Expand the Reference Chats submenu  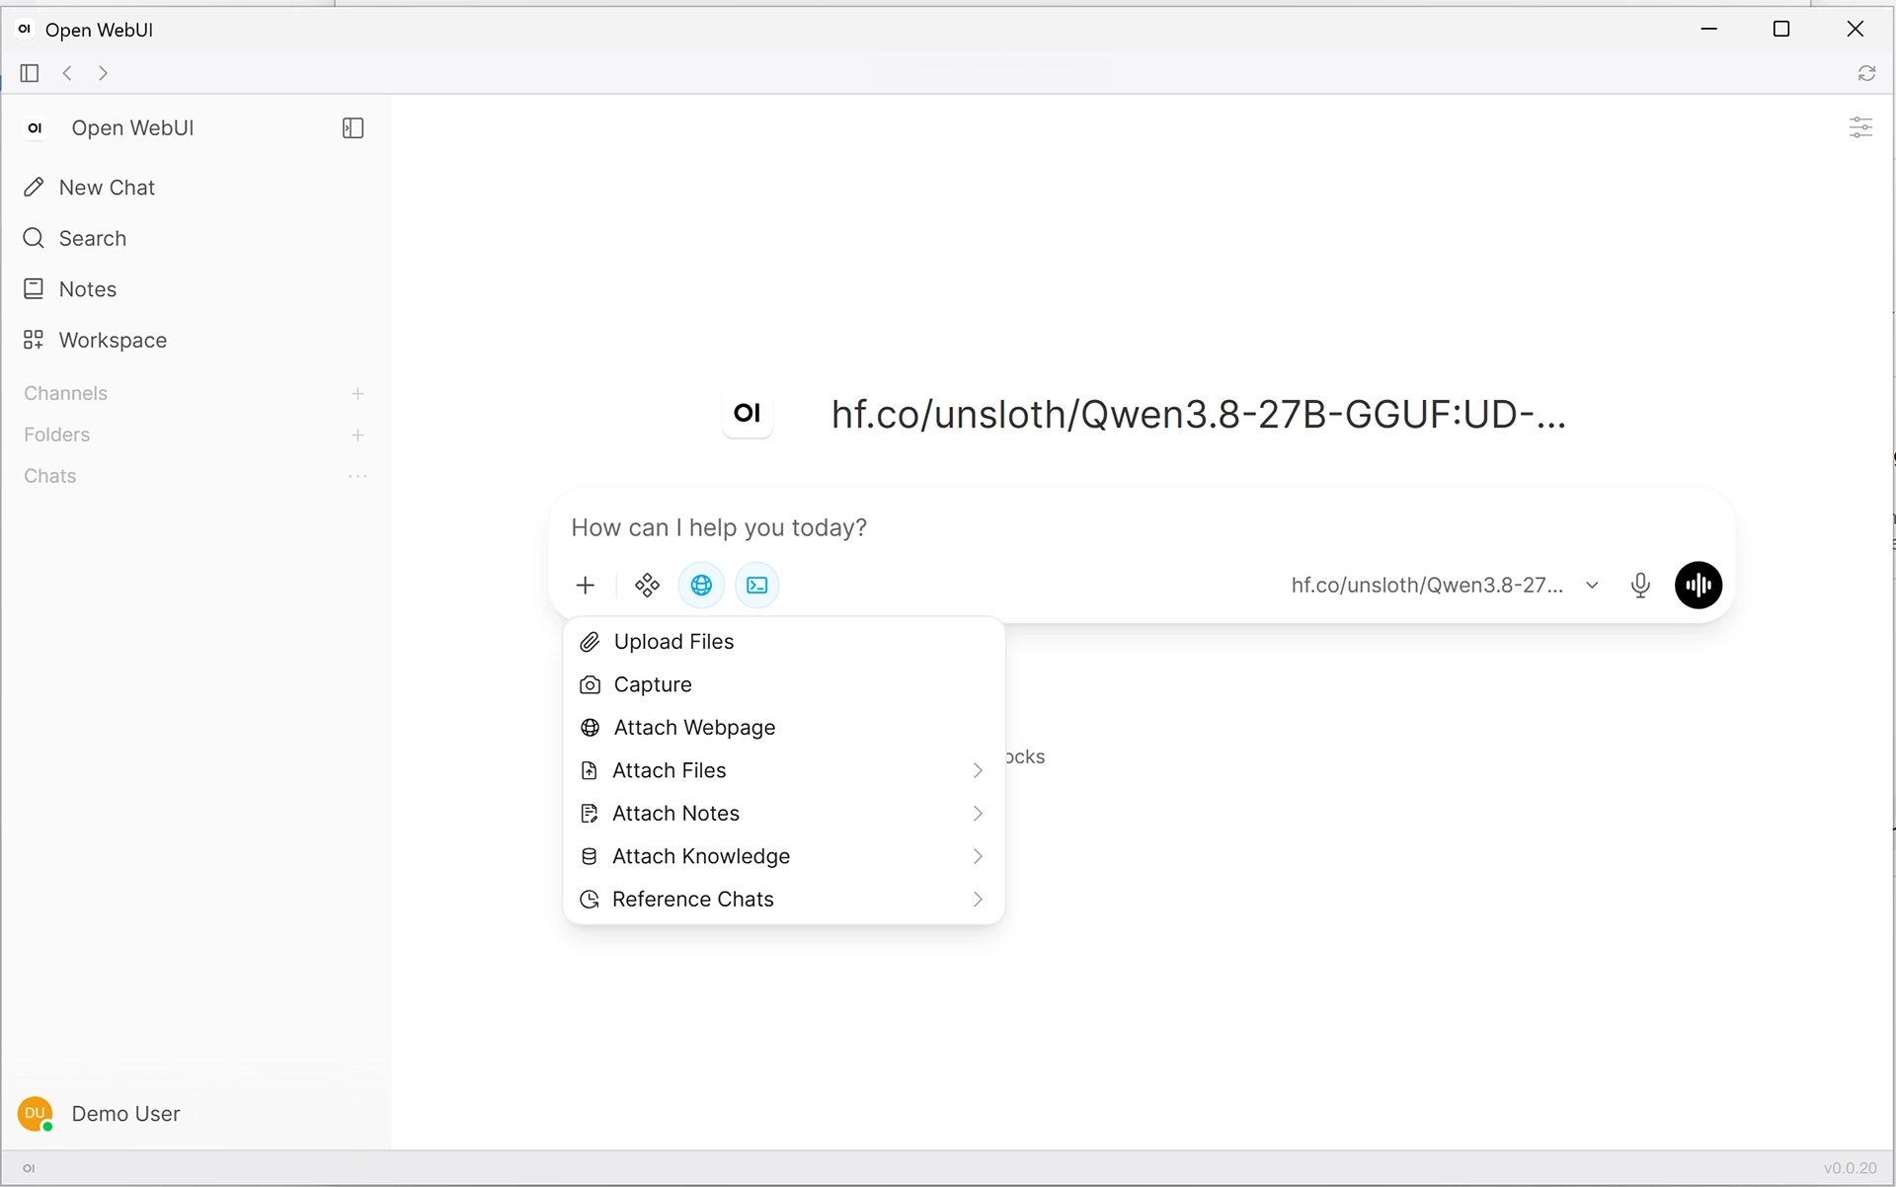(783, 900)
